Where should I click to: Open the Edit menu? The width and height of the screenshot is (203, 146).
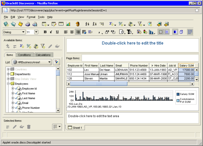coord(13,17)
